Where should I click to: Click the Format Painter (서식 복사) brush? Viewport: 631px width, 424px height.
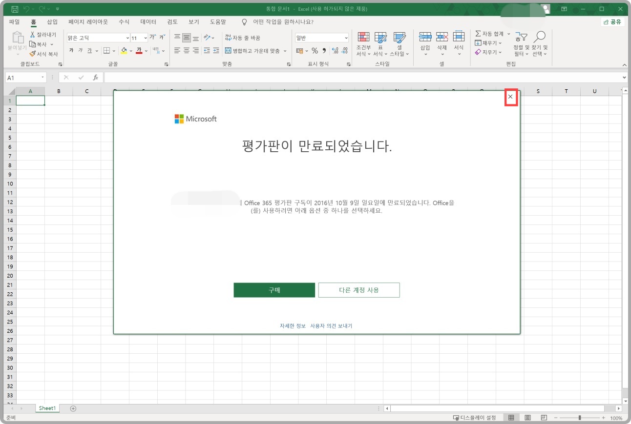(43, 54)
